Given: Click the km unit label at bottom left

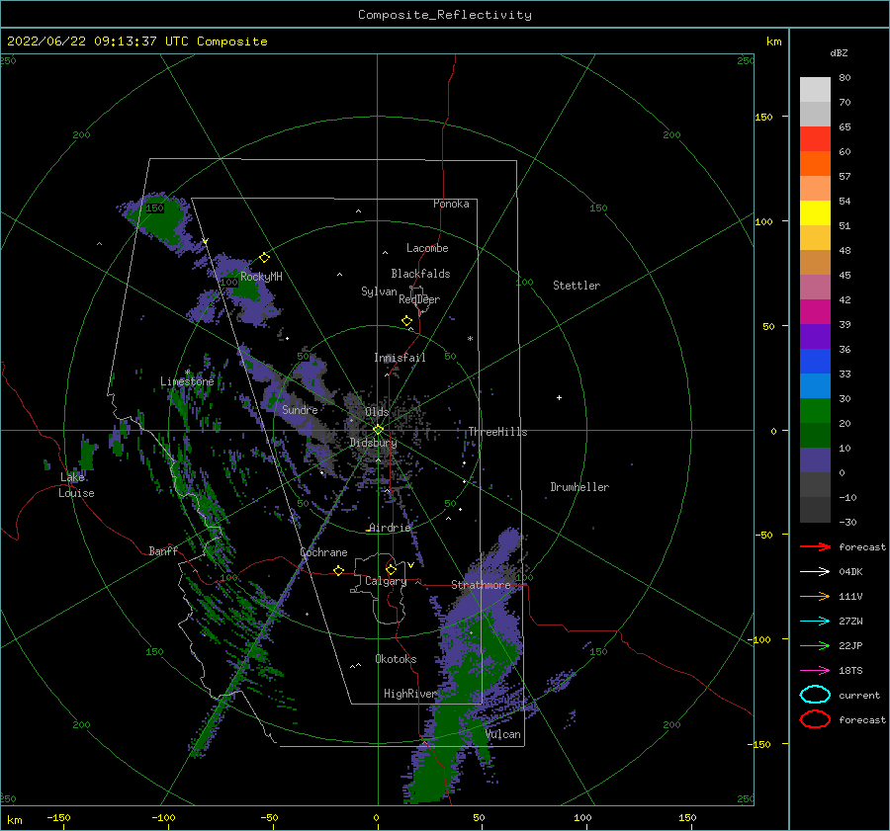Looking at the screenshot, I should (15, 820).
